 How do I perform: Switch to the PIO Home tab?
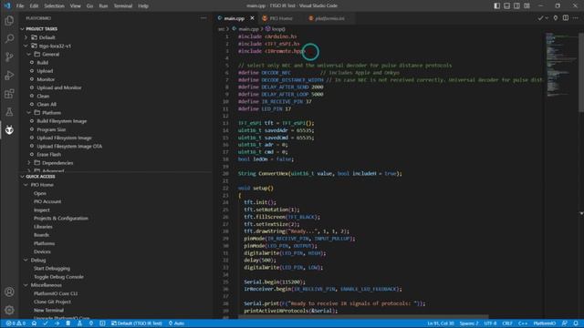tap(281, 18)
